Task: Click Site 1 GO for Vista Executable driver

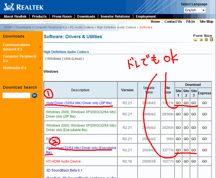Action: pos(178,150)
